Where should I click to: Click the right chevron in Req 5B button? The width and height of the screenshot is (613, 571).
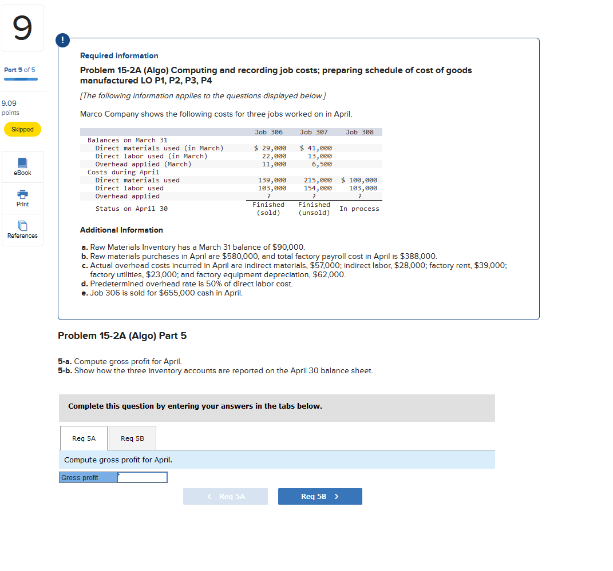tap(337, 497)
